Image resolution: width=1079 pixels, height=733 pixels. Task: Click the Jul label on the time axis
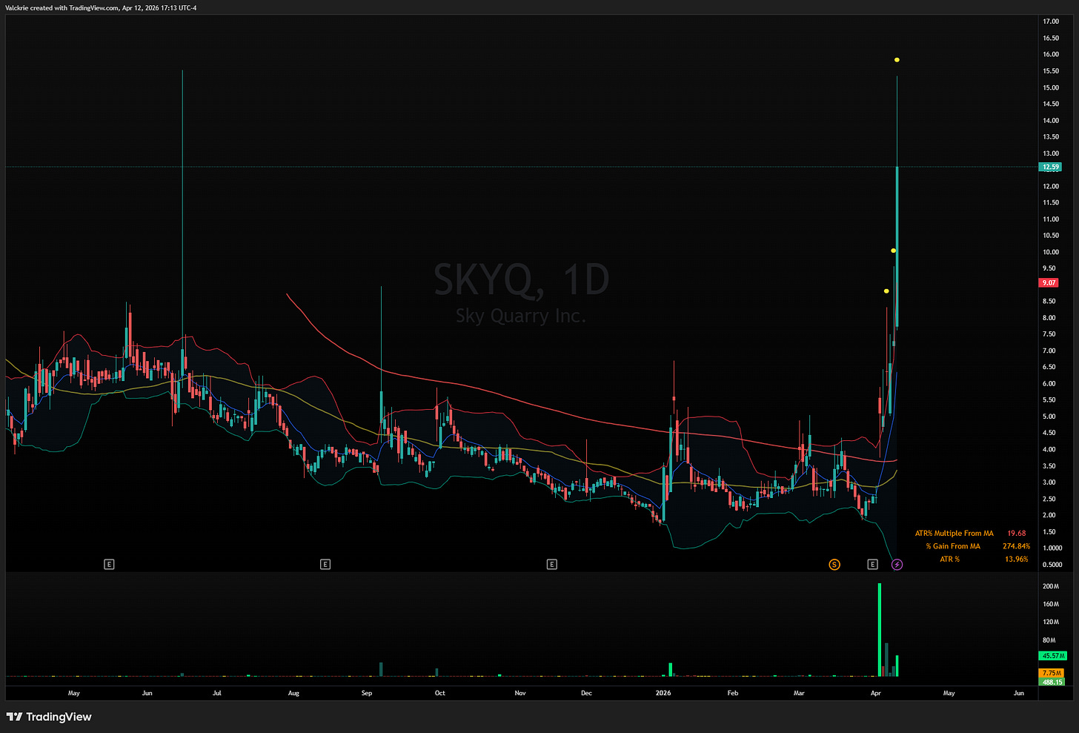217,693
